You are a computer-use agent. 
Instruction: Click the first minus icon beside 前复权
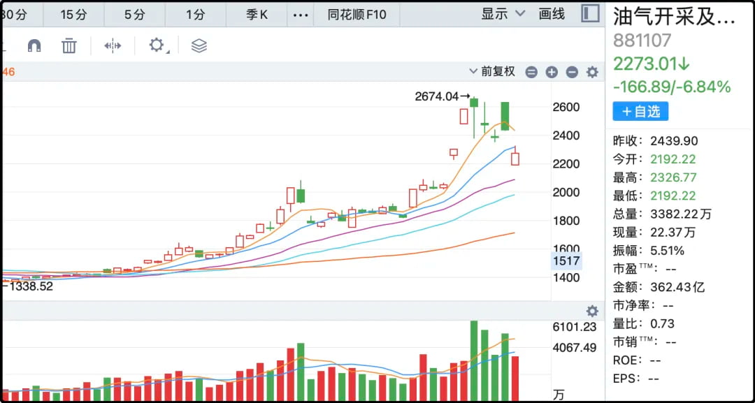tap(531, 73)
